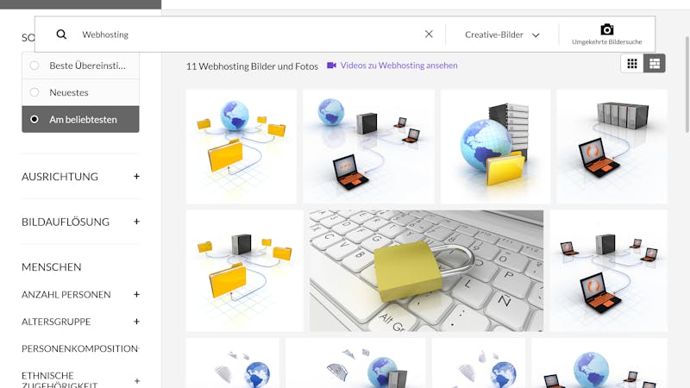This screenshot has width=690, height=388.
Task: Clear the Webhosting search text
Action: [x=429, y=34]
